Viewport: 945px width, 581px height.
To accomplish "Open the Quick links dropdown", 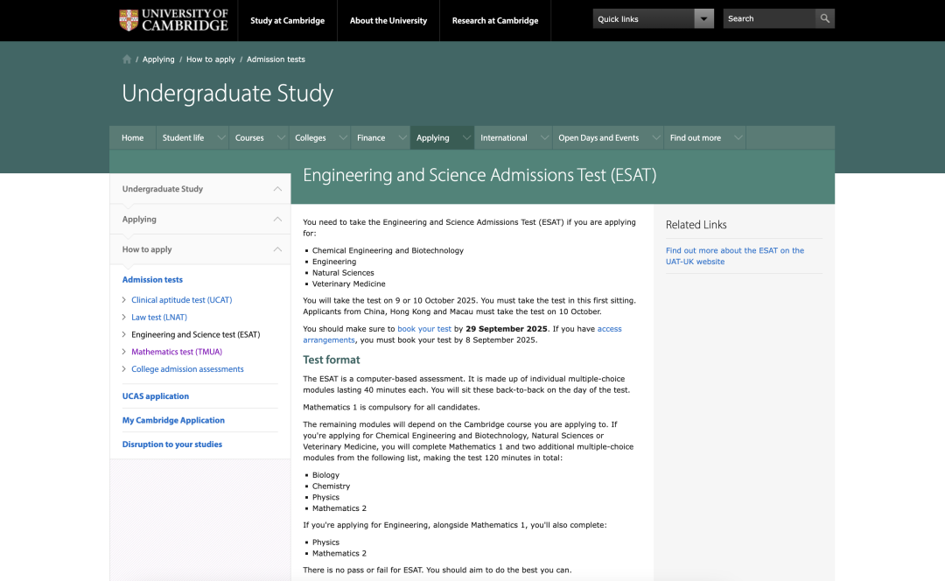I will click(703, 19).
